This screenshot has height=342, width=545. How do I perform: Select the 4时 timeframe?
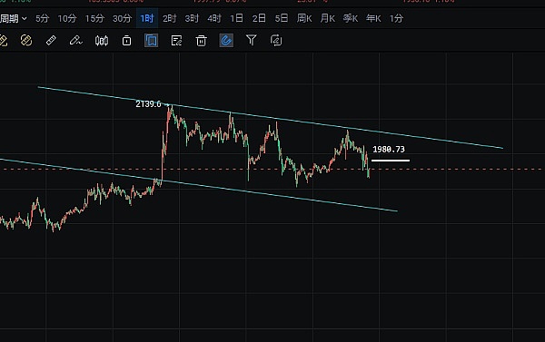[214, 18]
